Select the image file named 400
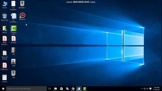The width and height of the screenshot is (162, 91). tap(13, 51)
